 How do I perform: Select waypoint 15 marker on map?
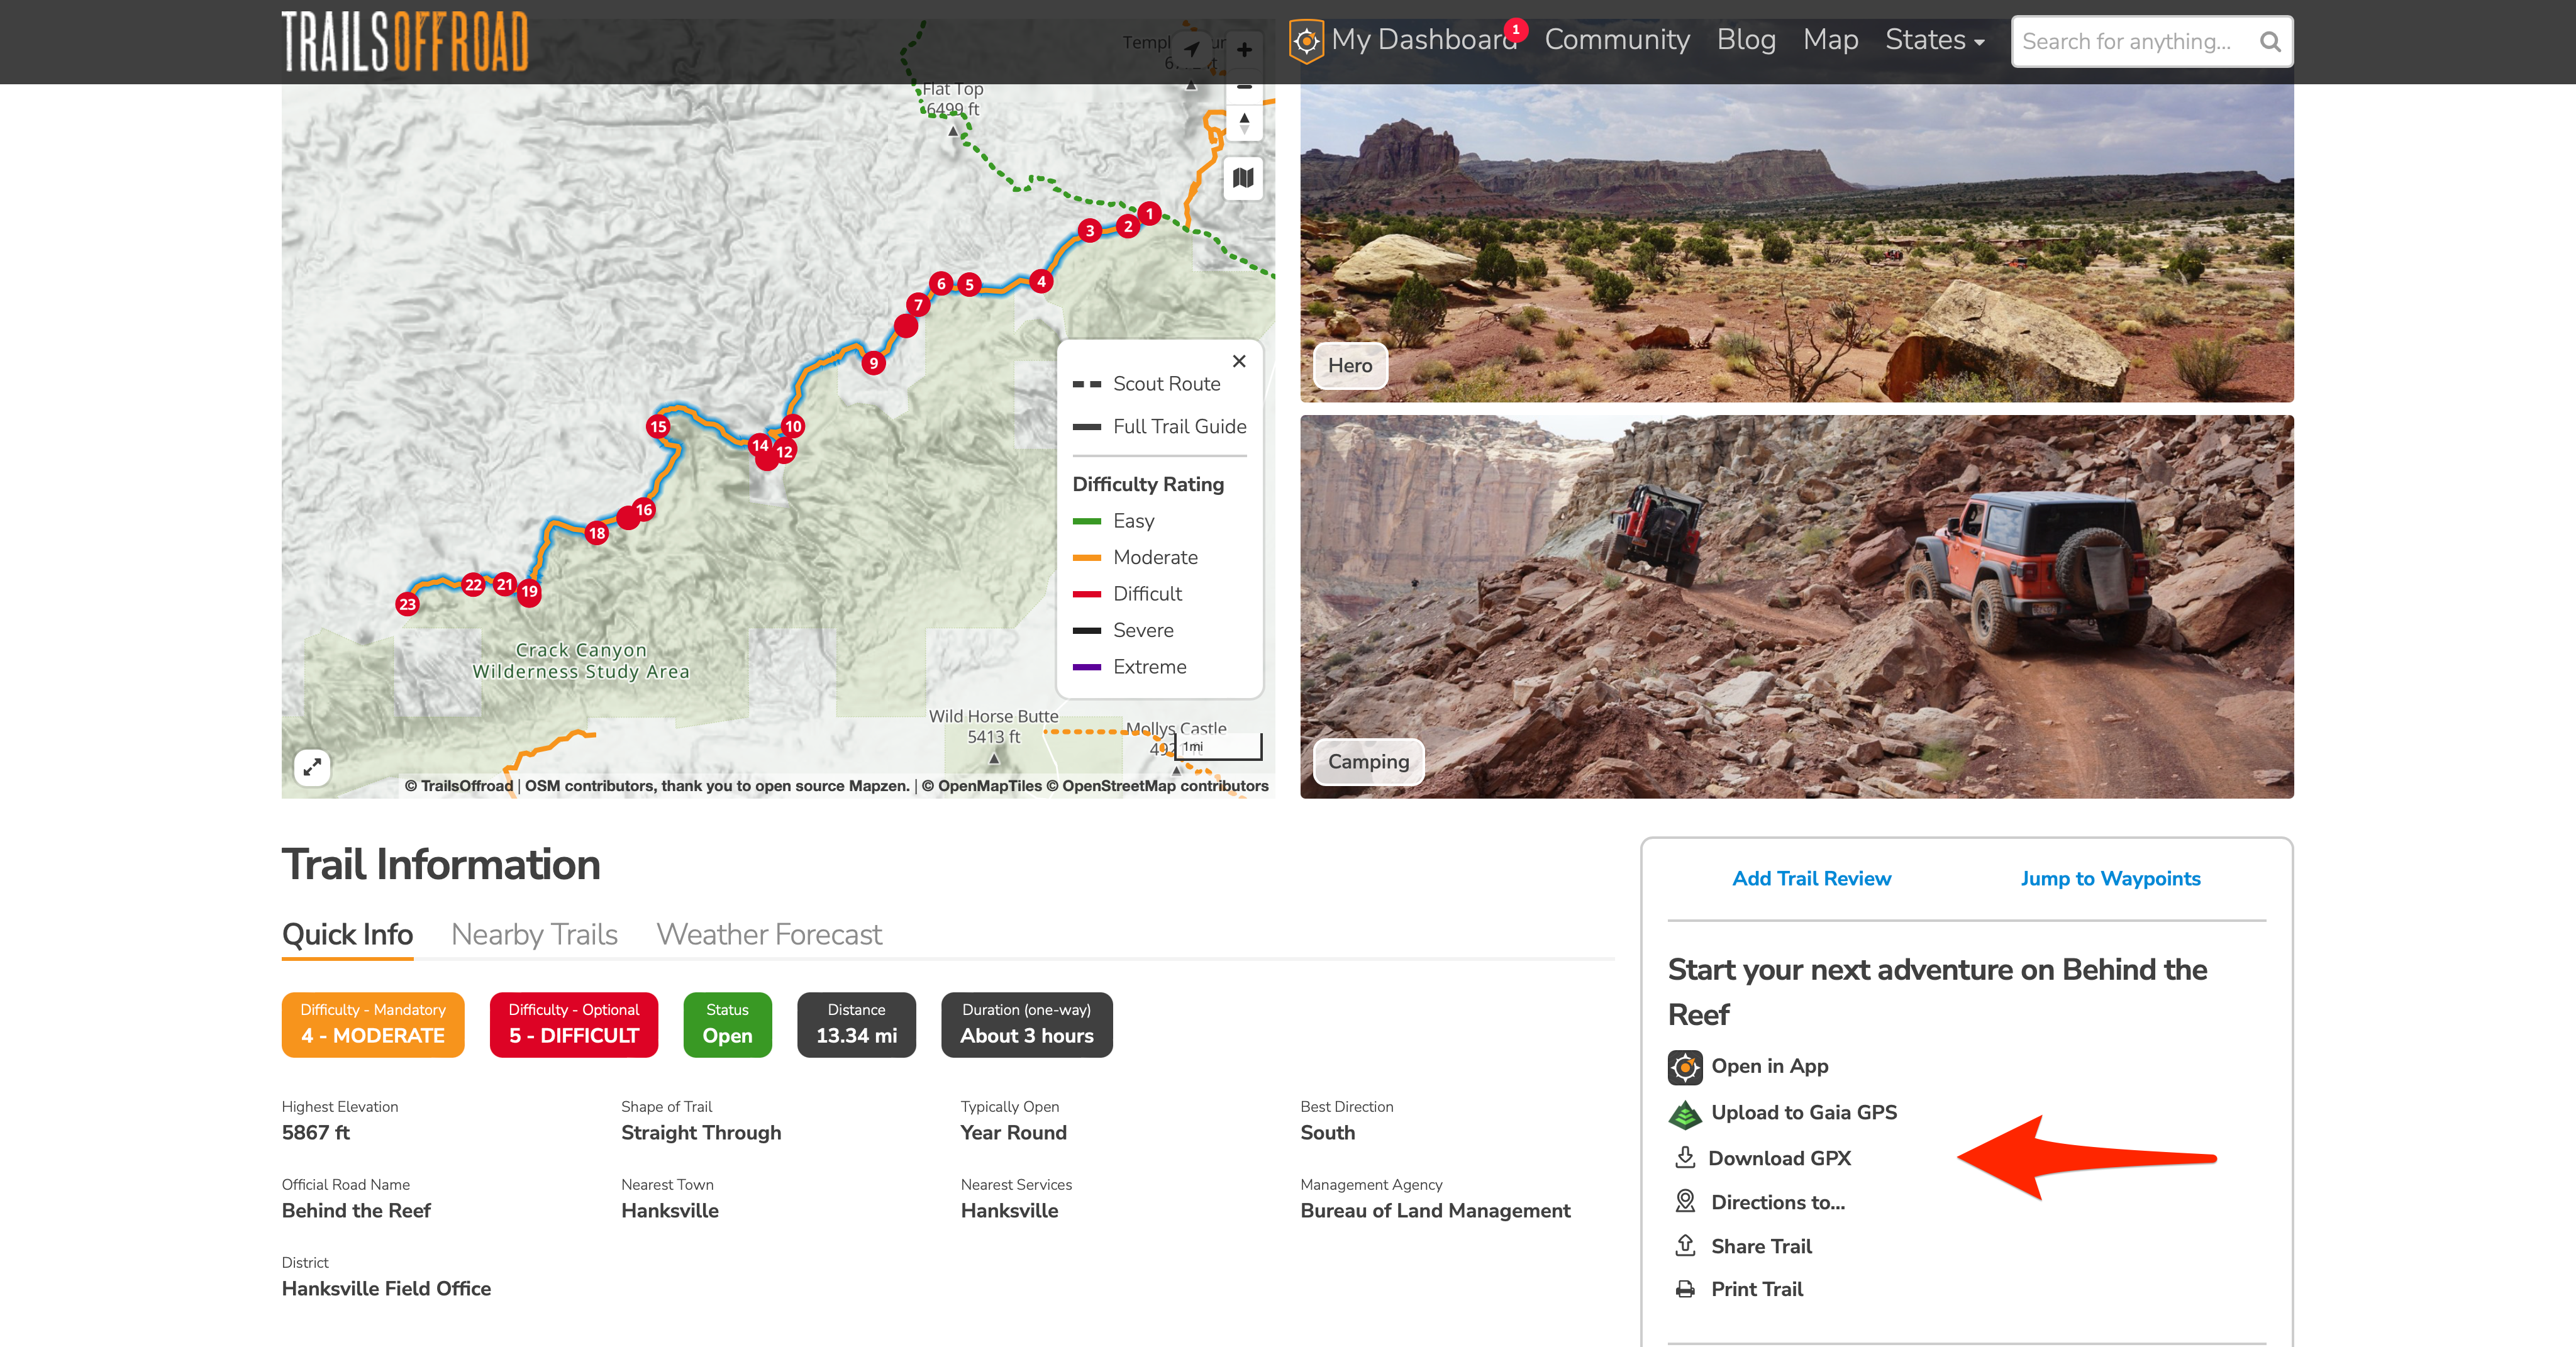658,426
